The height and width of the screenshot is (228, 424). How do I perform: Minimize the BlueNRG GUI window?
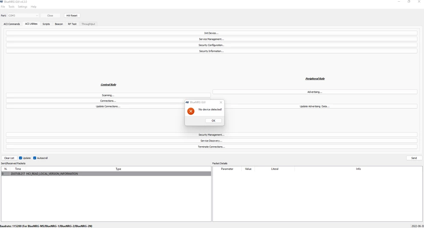click(x=399, y=2)
